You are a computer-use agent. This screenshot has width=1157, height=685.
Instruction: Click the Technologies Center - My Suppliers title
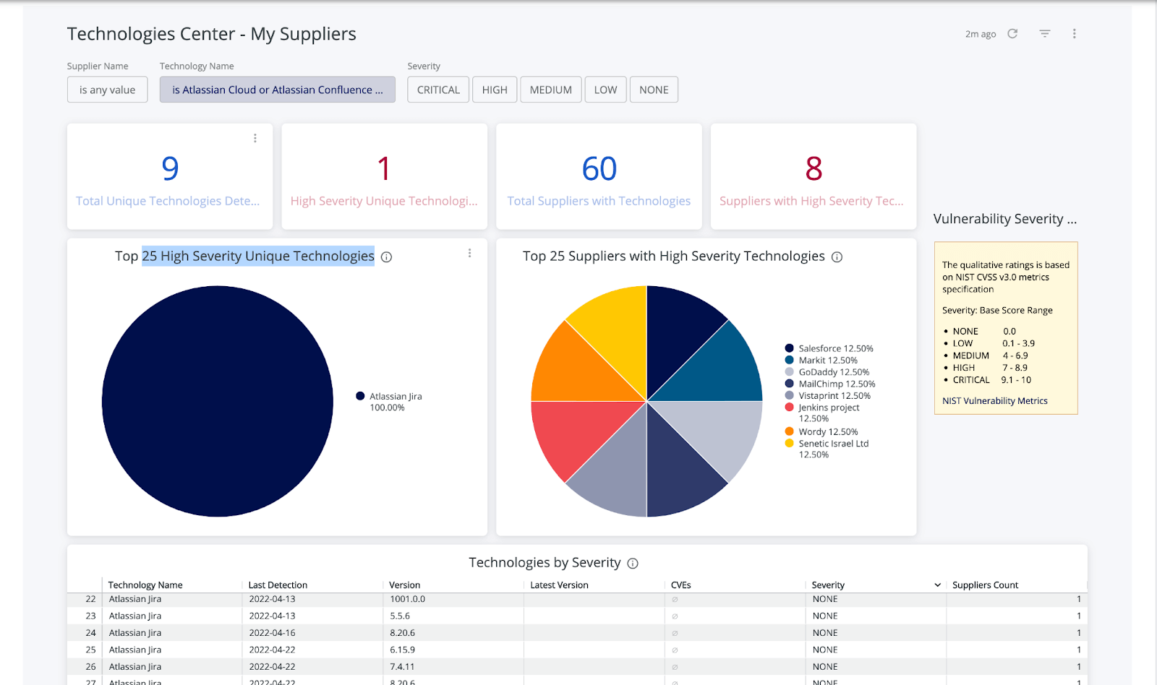pos(211,34)
